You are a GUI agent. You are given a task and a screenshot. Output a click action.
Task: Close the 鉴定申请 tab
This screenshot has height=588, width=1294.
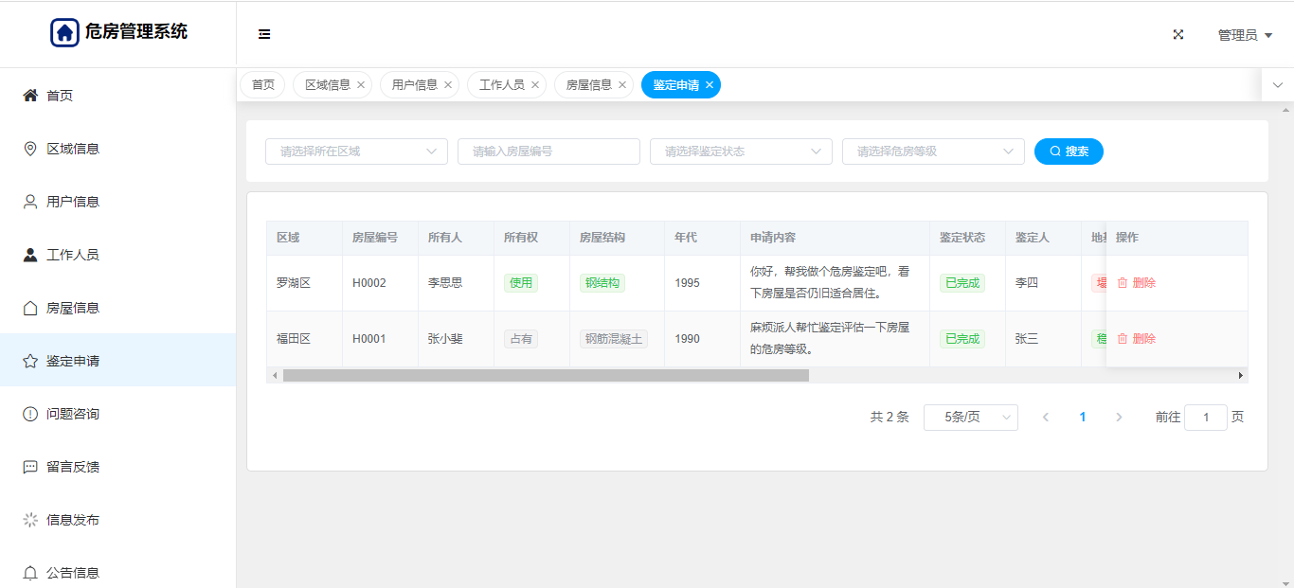click(710, 85)
